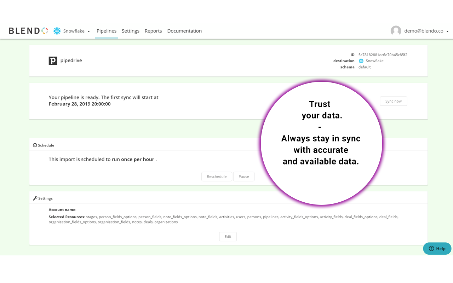Click the clock icon beside Schedule
453x283 pixels.
34,145
